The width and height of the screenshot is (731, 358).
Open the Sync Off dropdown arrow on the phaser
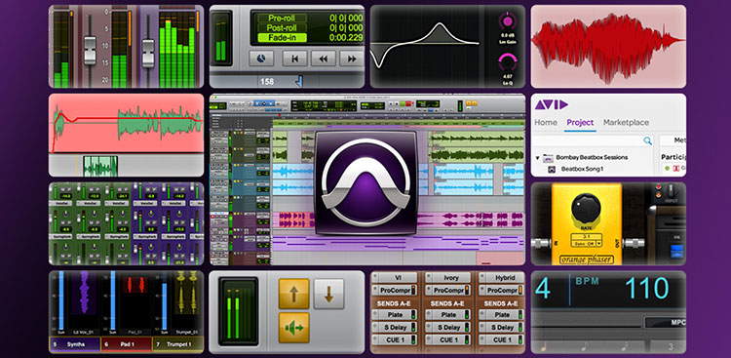[x=598, y=243]
